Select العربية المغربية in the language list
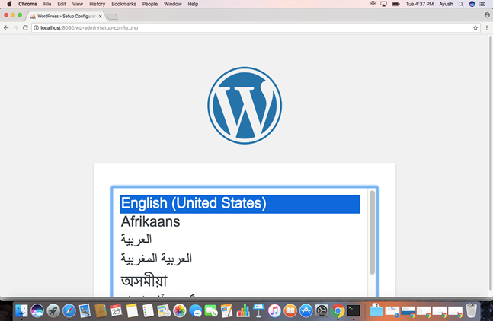This screenshot has height=321, width=493. click(x=239, y=259)
